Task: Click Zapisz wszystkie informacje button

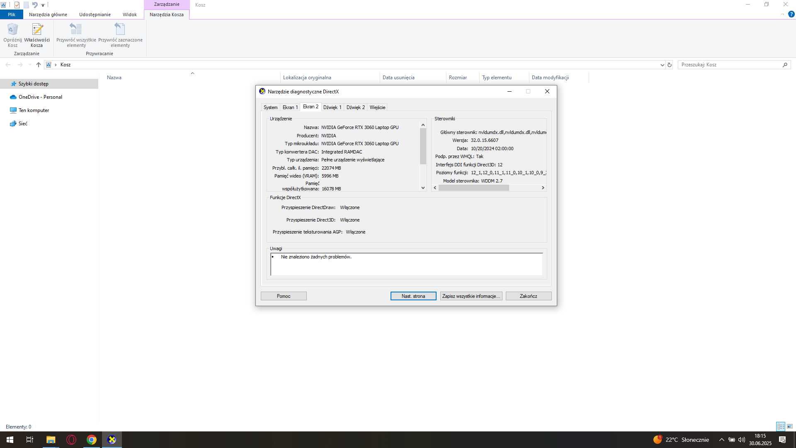Action: click(x=471, y=296)
